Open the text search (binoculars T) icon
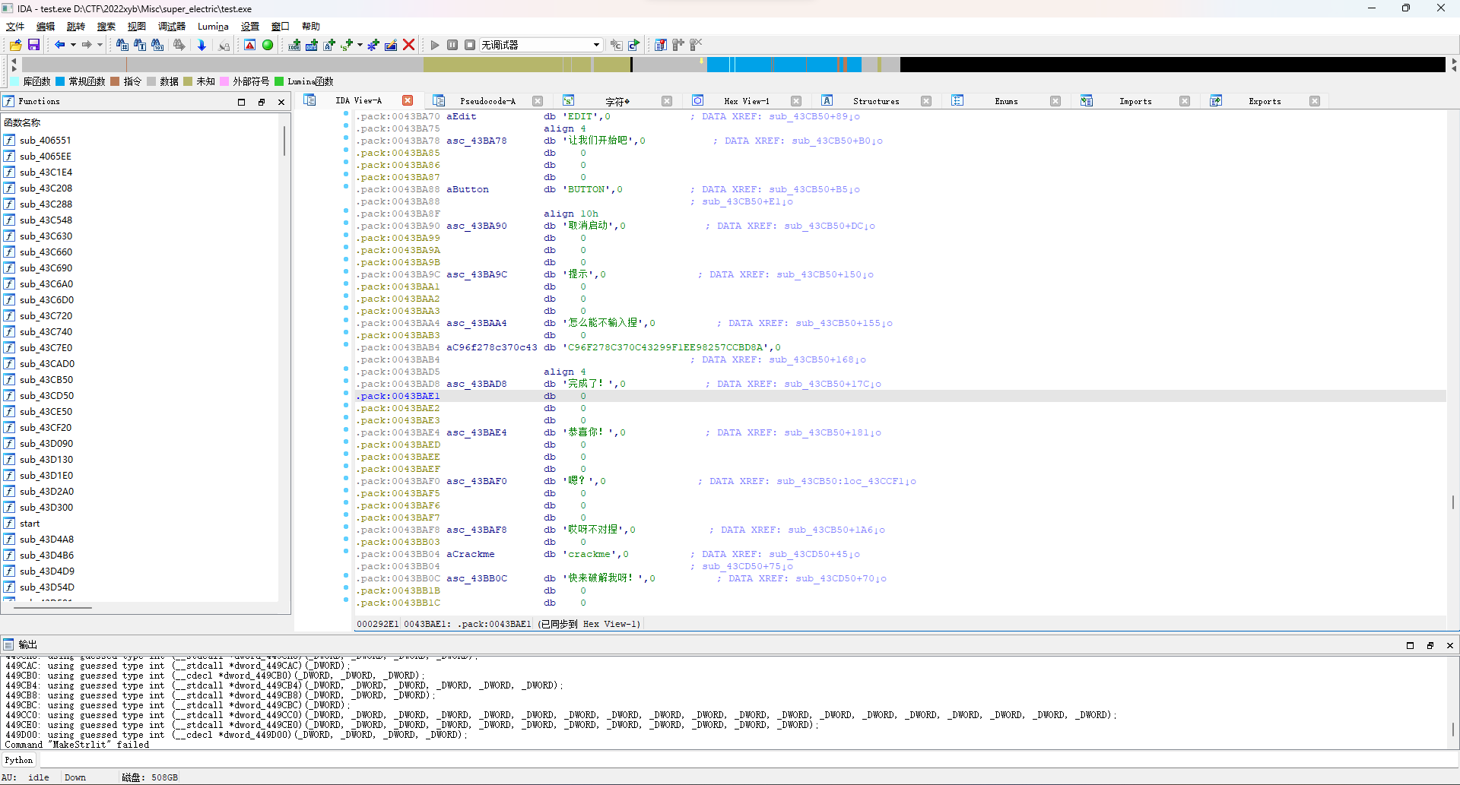 [x=140, y=45]
